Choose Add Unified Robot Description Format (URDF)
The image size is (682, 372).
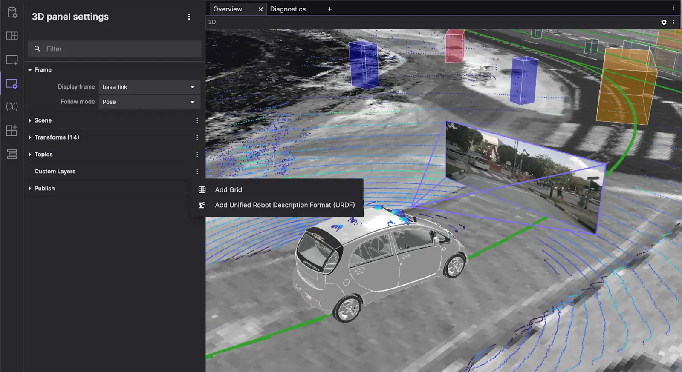[x=277, y=205]
